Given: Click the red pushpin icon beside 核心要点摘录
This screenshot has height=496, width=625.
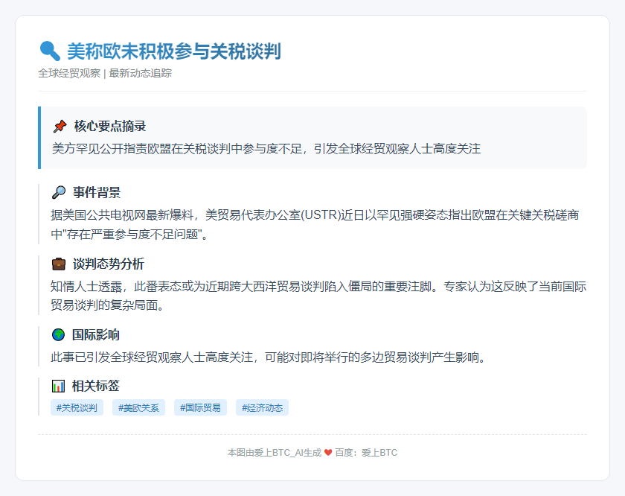Looking at the screenshot, I should (x=60, y=127).
